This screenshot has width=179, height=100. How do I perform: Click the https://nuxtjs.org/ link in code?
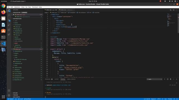point(73,67)
